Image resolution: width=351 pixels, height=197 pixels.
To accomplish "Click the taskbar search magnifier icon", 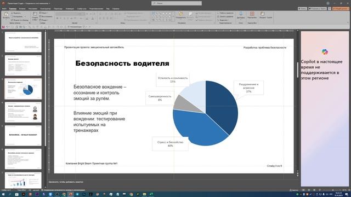I will [x=10, y=194].
